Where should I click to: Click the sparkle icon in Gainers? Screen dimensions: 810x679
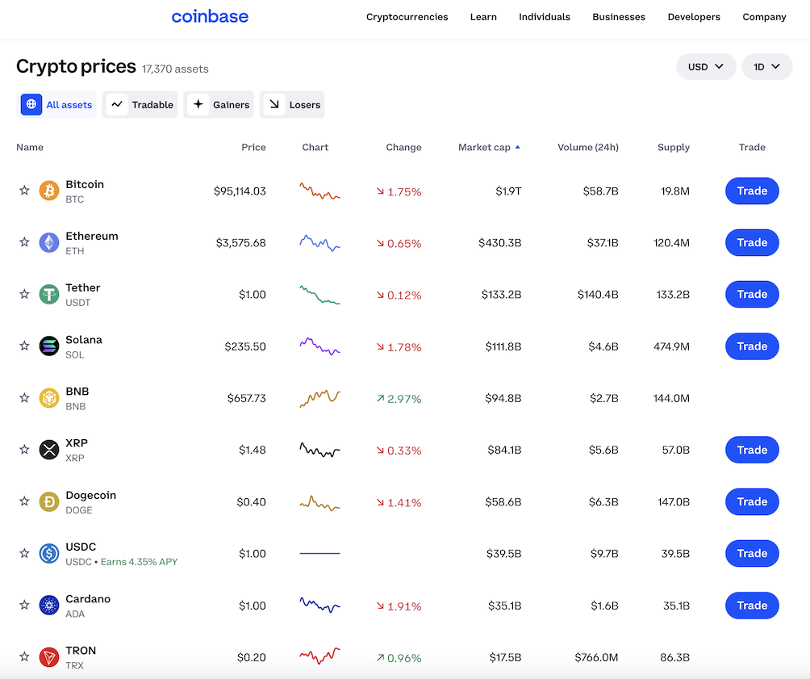[x=198, y=104]
